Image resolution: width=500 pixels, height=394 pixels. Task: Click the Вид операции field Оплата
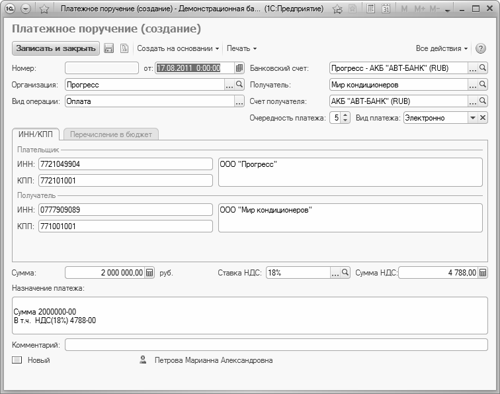(150, 101)
